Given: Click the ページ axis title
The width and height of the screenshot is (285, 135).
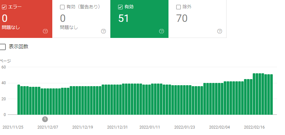Looking at the screenshot, I should pyautogui.click(x=5, y=61).
